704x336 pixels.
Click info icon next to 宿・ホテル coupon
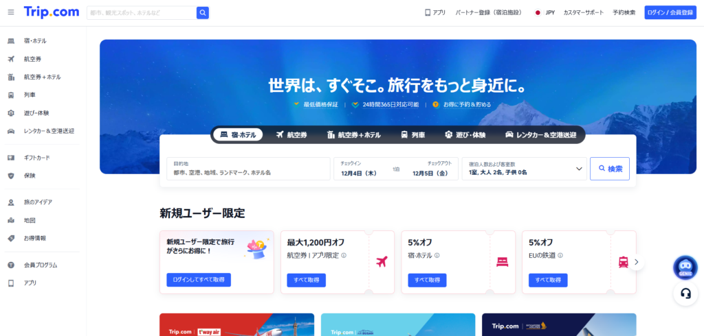437,256
